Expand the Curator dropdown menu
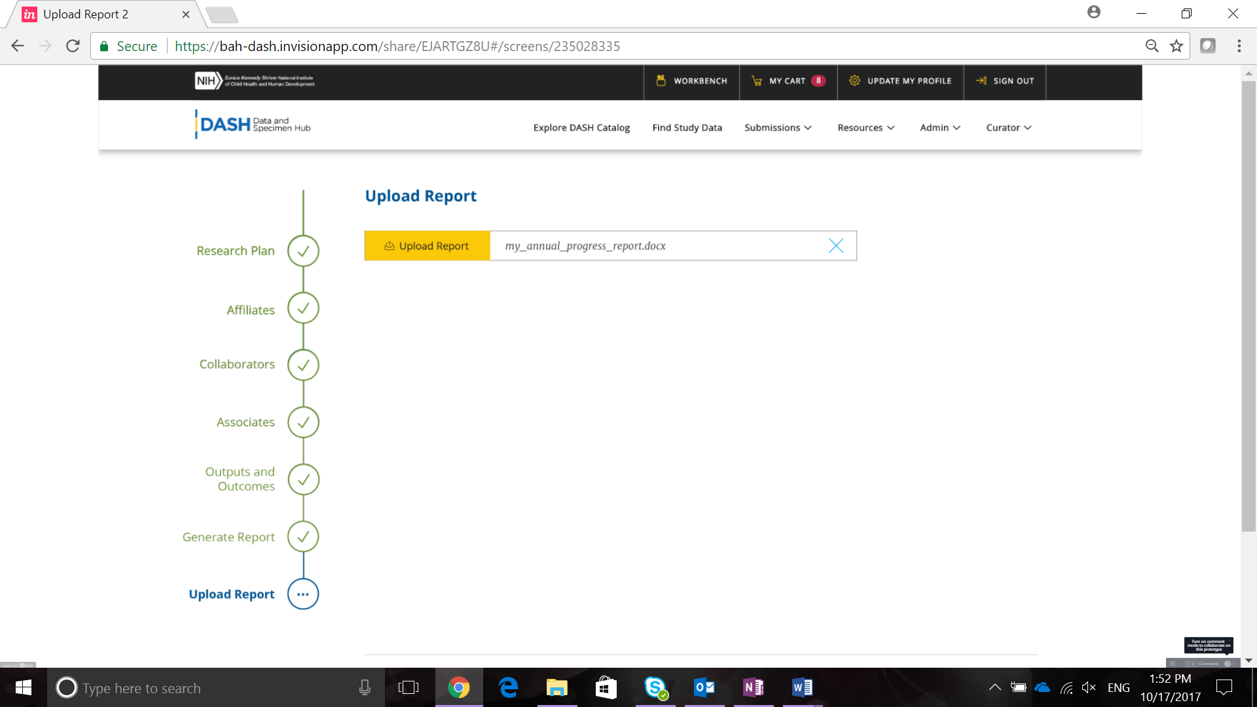Screen dimensions: 1257x707 point(1008,128)
